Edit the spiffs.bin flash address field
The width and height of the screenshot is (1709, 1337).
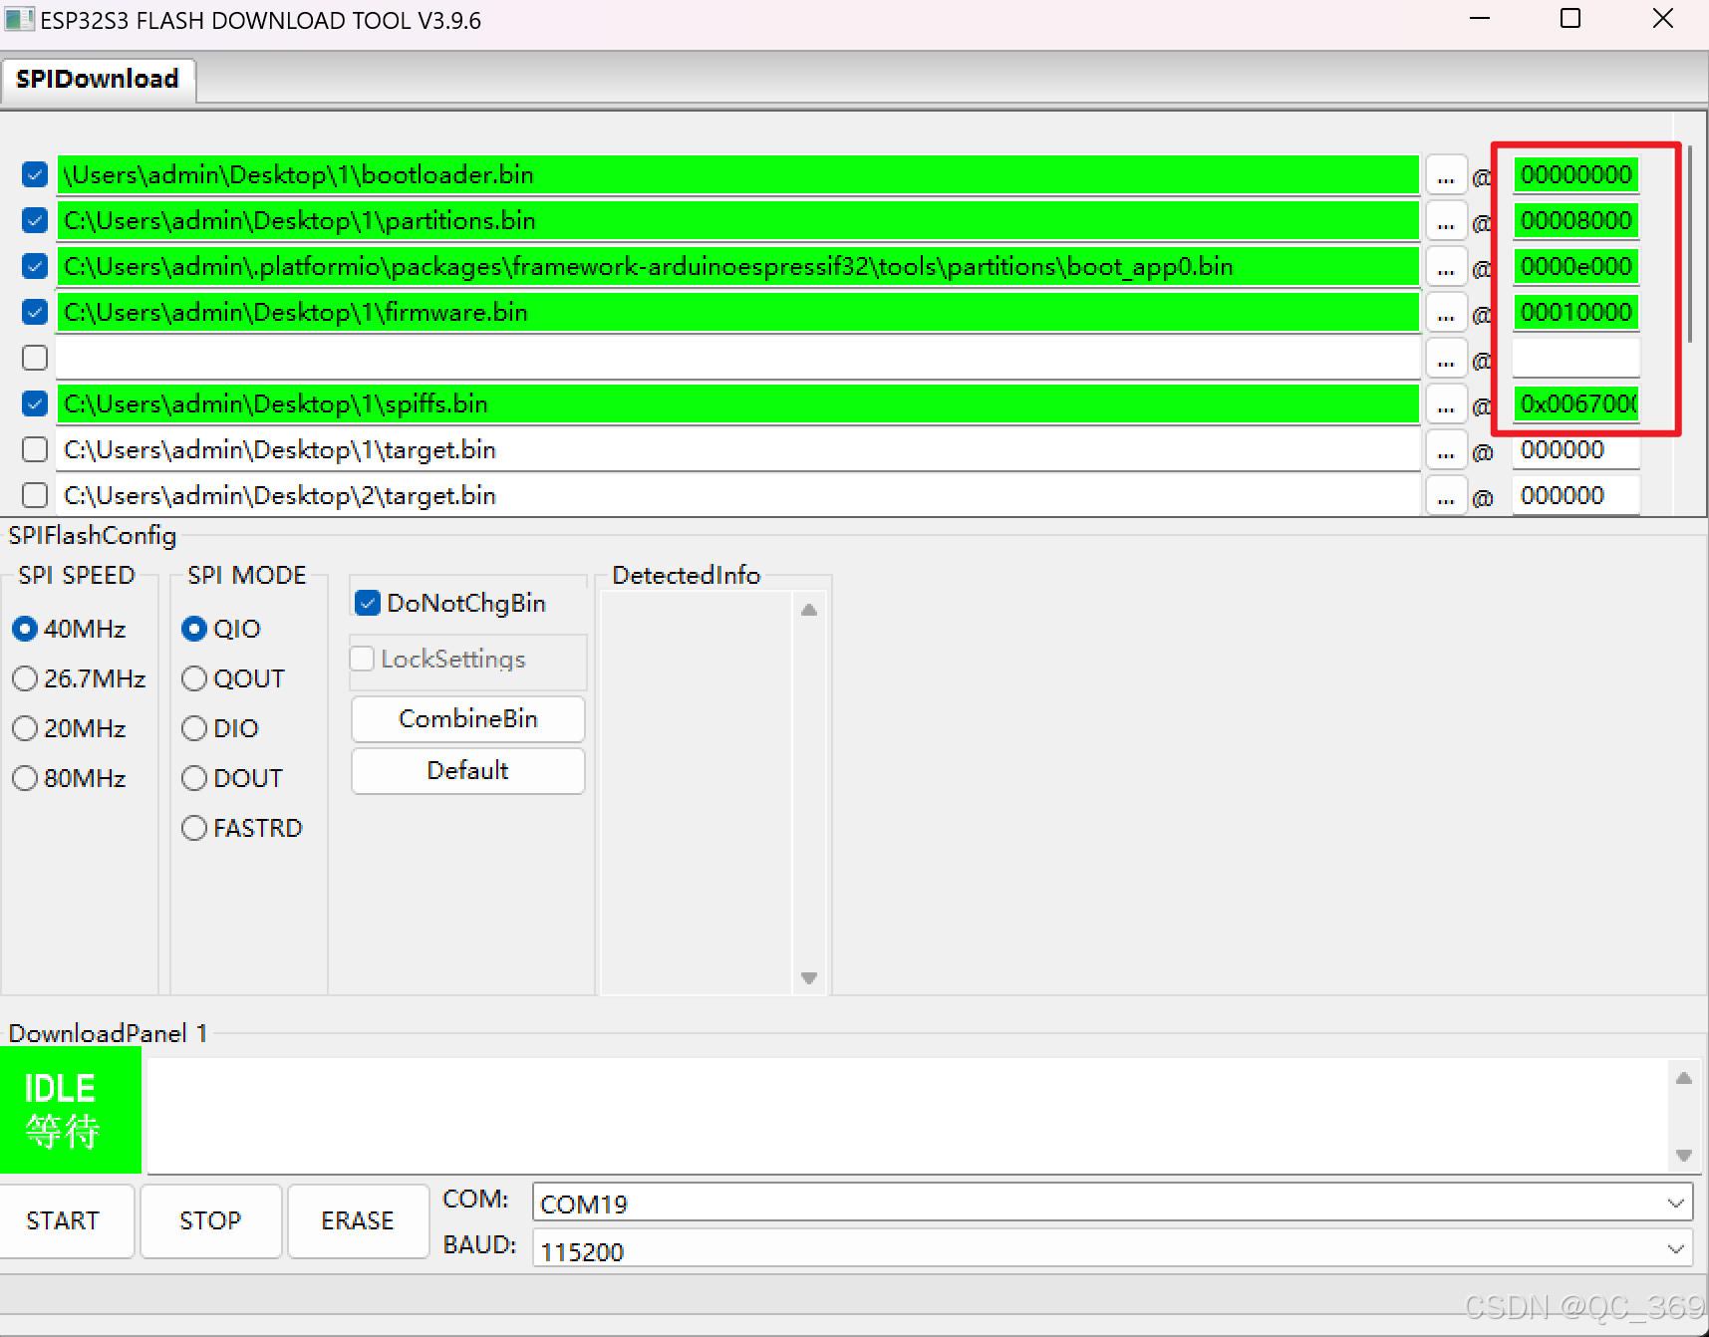coord(1572,403)
